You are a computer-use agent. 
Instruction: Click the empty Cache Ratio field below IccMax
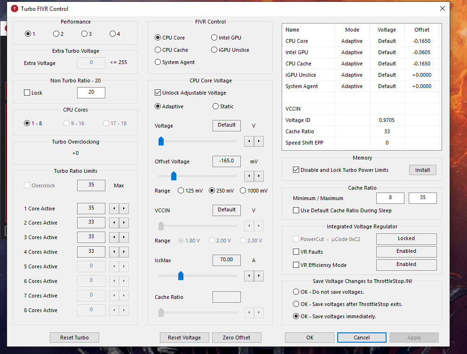coord(227,297)
